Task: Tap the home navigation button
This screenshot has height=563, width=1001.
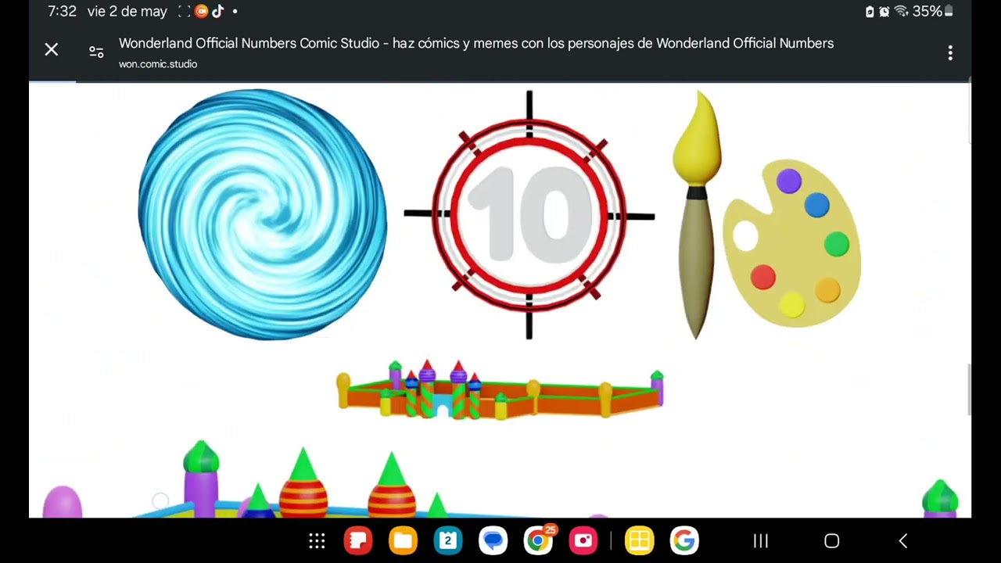Action: click(x=832, y=541)
